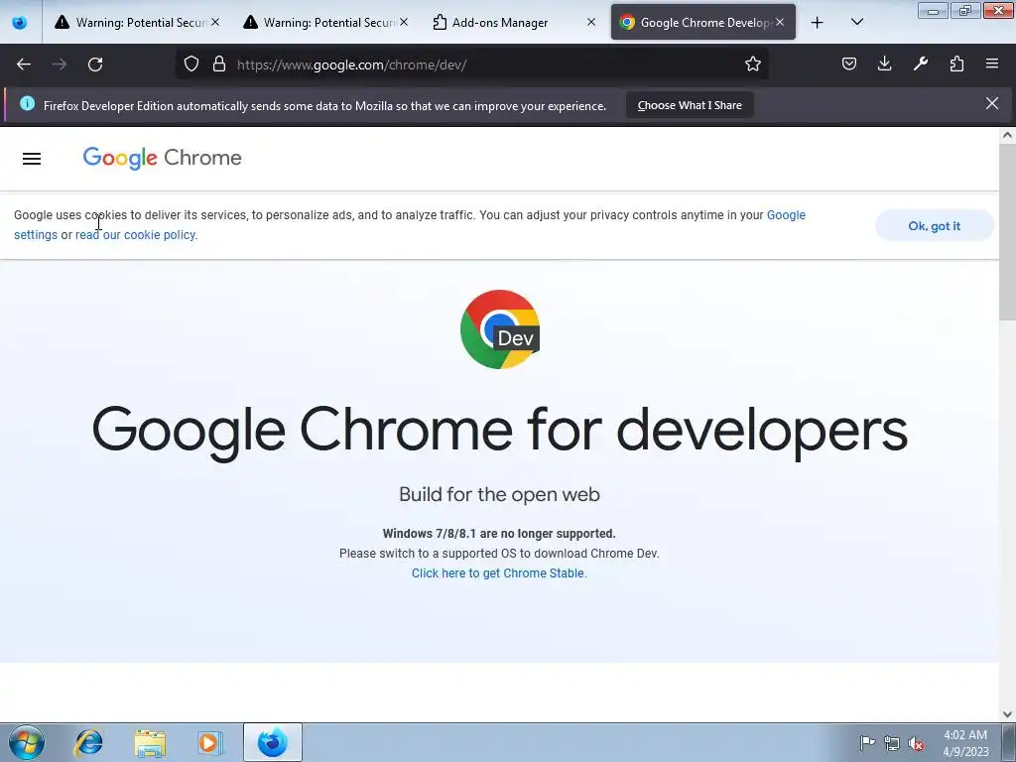
Task: Click the page vertical scrollbar thumb
Action: [1007, 230]
